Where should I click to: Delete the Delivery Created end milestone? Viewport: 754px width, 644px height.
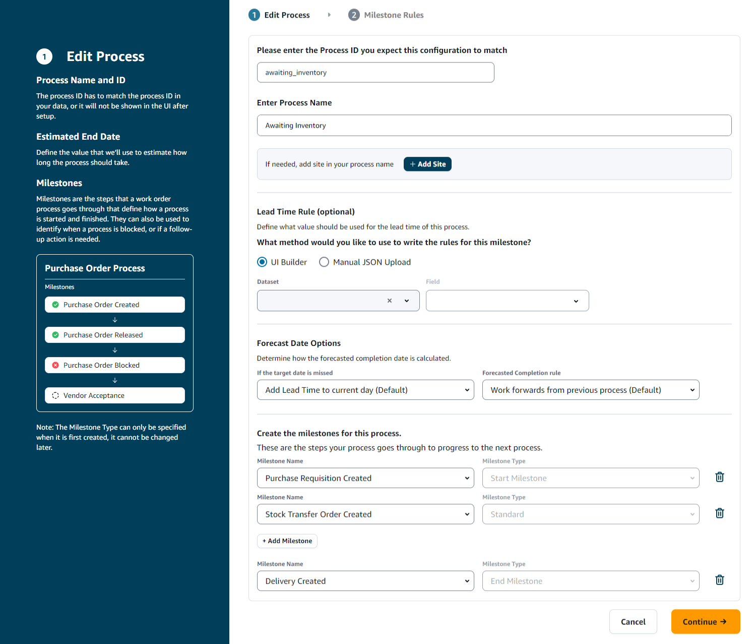pos(719,580)
